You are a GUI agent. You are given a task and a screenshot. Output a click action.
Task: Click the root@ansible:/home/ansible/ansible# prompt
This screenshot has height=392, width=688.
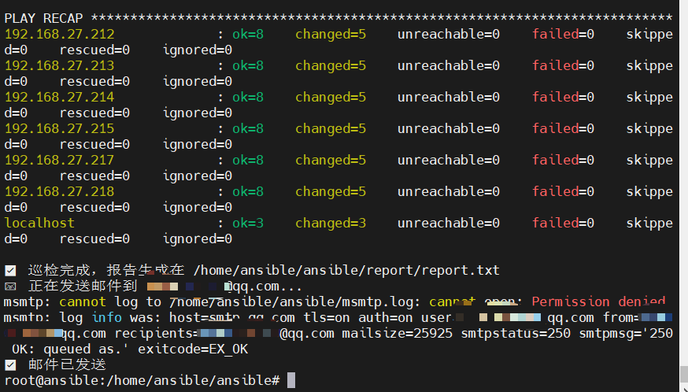coord(142,381)
